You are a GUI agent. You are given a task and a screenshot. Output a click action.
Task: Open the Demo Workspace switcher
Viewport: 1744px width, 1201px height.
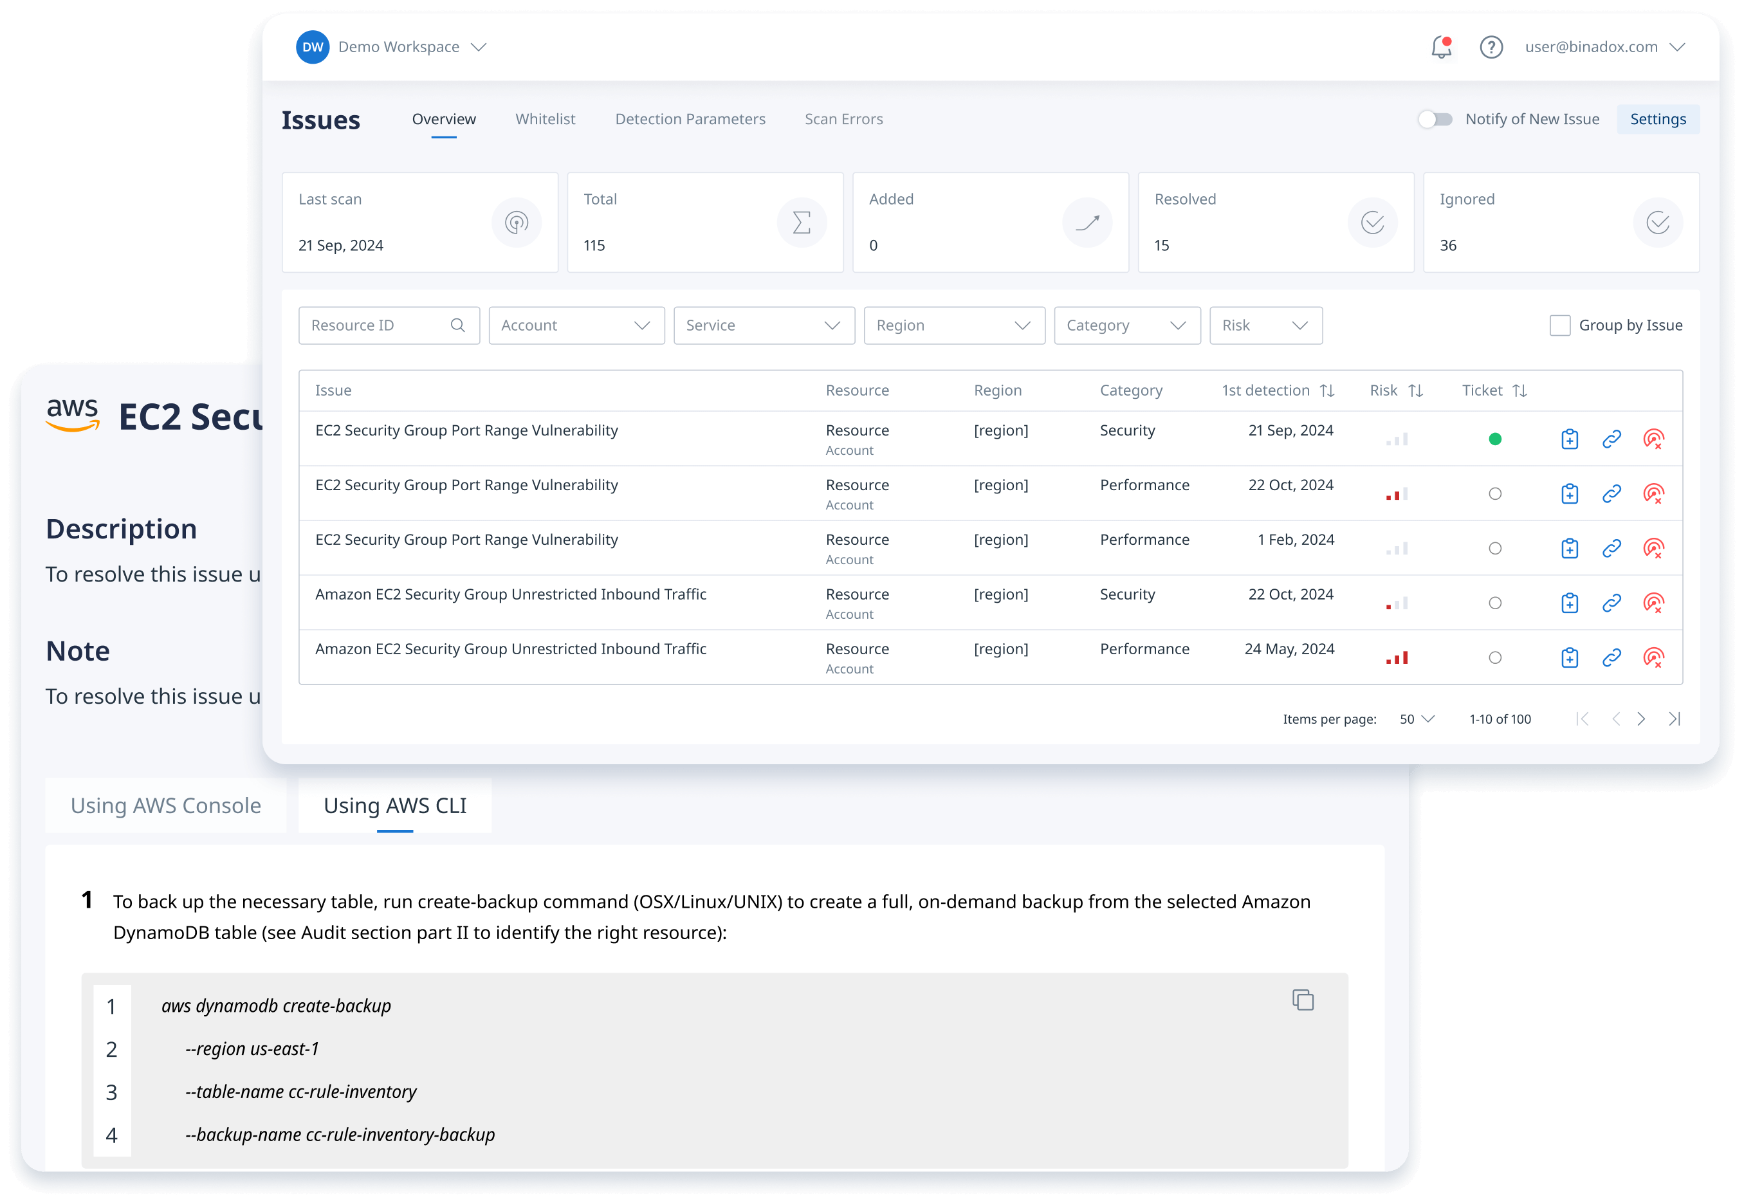coord(399,48)
